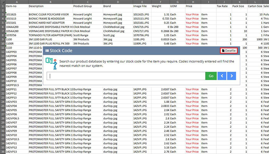Select the Image File header cell

[142, 6]
